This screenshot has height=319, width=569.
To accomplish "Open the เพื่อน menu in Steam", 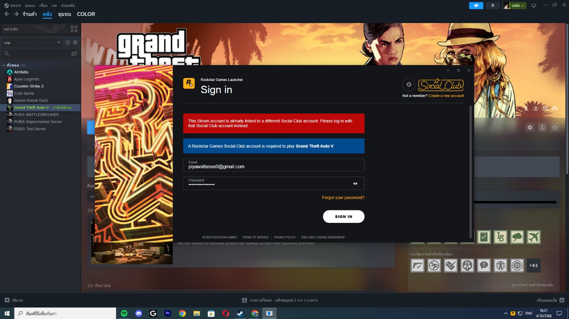I will [x=43, y=5].
